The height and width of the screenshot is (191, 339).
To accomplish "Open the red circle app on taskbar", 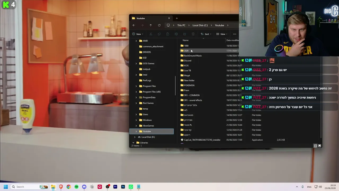I will coord(100,187).
